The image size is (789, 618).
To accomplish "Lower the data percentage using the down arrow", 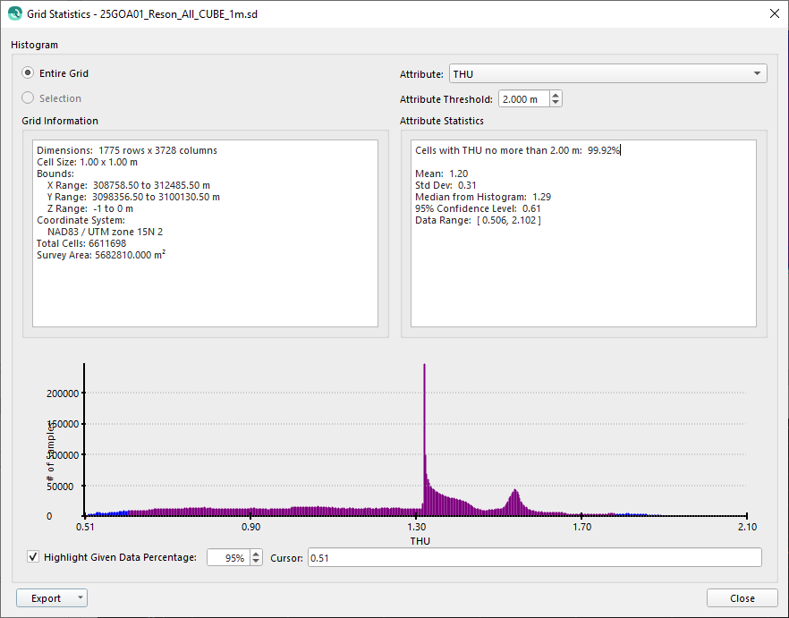I will 256,562.
